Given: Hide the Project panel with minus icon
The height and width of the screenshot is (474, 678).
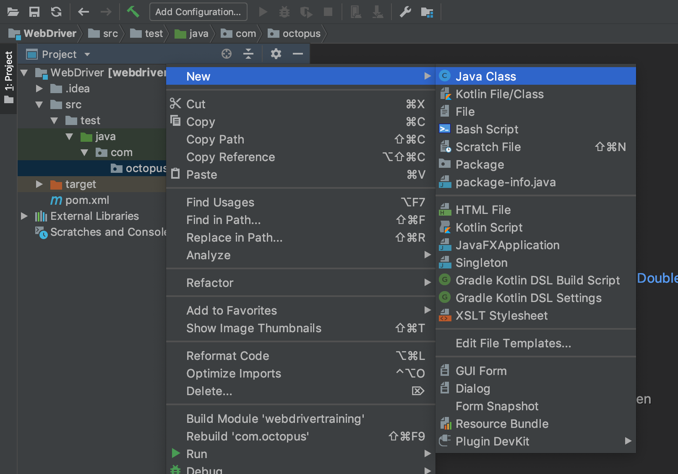Looking at the screenshot, I should tap(298, 54).
